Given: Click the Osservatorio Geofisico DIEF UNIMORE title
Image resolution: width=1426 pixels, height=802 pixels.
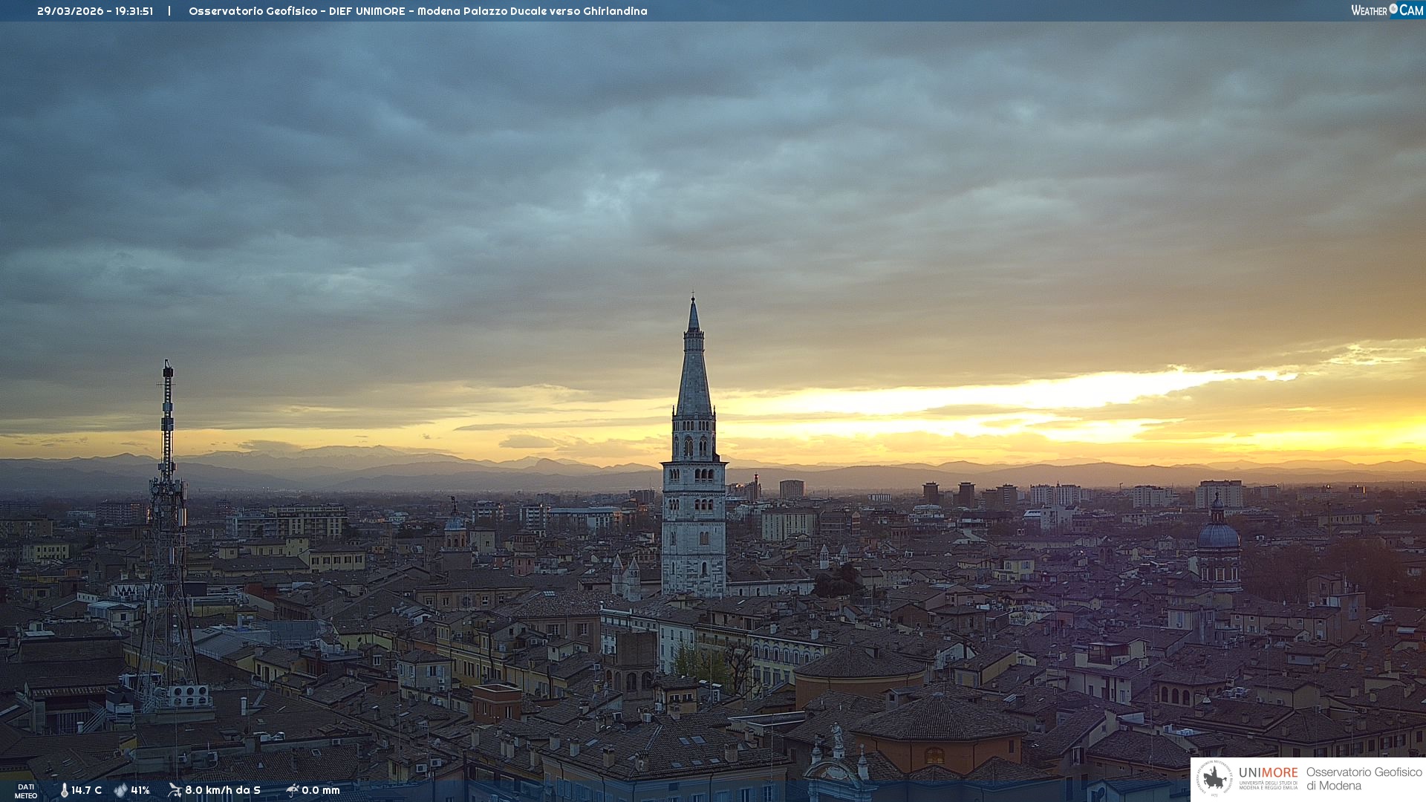Looking at the screenshot, I should tap(297, 11).
